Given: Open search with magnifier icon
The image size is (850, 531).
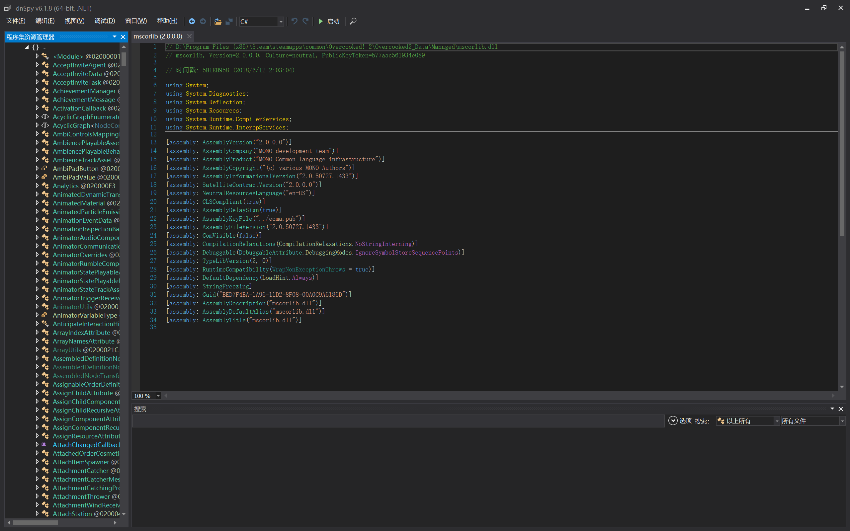Looking at the screenshot, I should [x=353, y=22].
